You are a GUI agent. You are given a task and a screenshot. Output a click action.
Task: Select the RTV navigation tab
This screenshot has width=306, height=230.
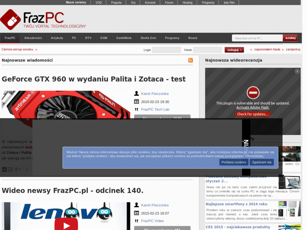(88, 38)
